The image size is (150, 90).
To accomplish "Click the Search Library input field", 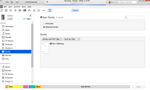I will pos(126,2).
